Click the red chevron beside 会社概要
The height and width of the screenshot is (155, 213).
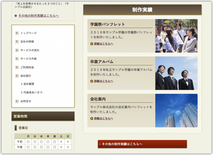[22, 84]
